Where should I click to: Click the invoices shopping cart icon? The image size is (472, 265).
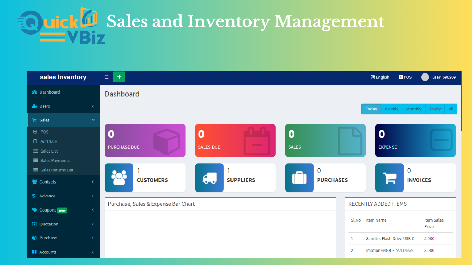pos(389,178)
